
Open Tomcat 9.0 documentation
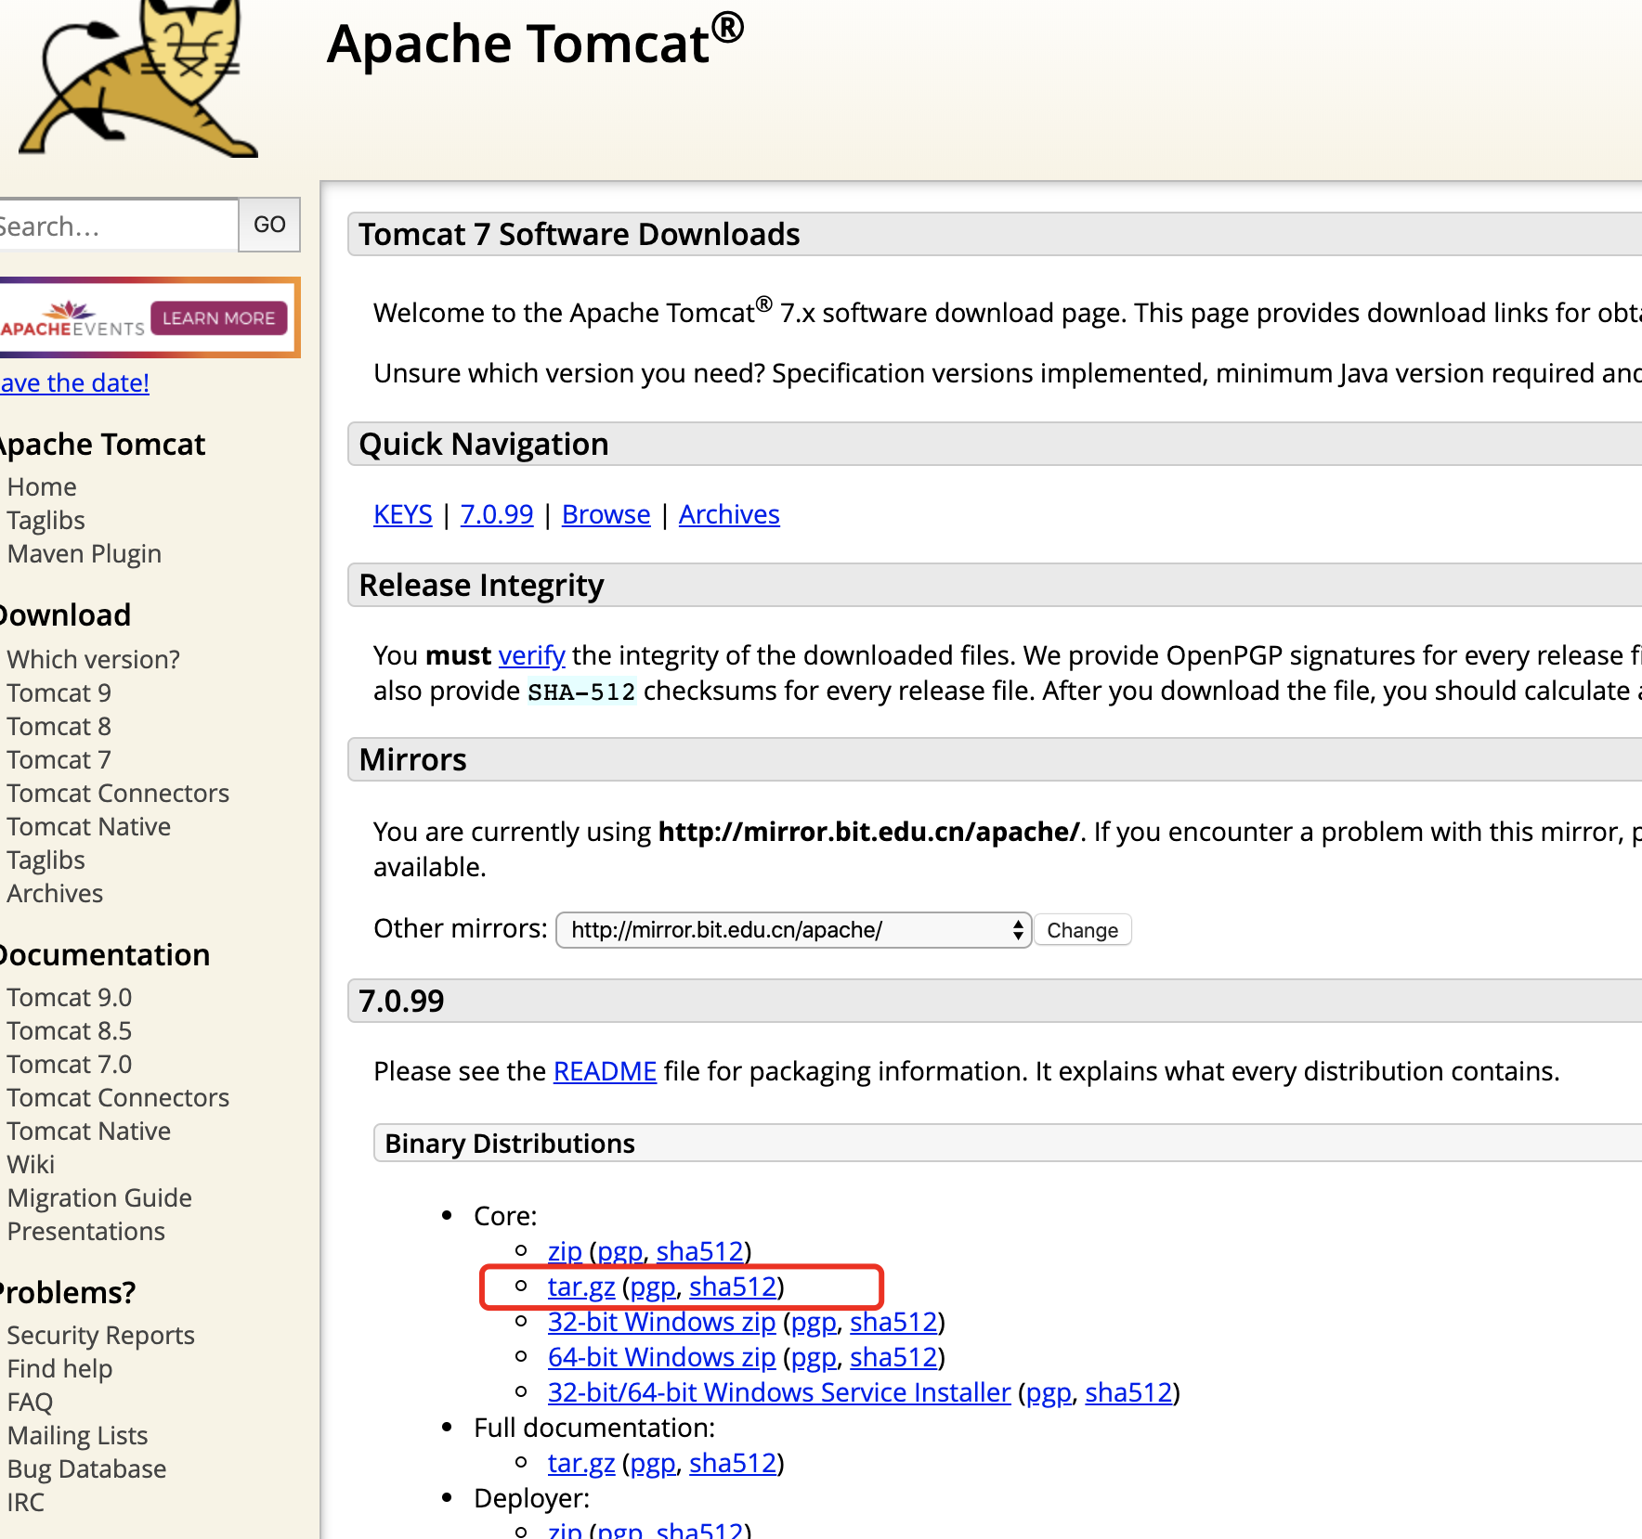tap(70, 998)
